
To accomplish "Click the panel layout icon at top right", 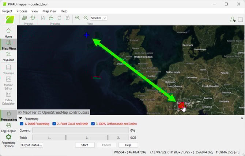I will click(x=240, y=19).
